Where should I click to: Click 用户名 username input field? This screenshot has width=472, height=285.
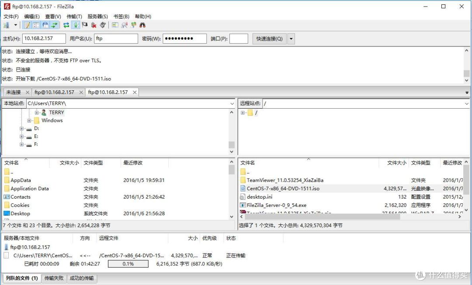[116, 38]
